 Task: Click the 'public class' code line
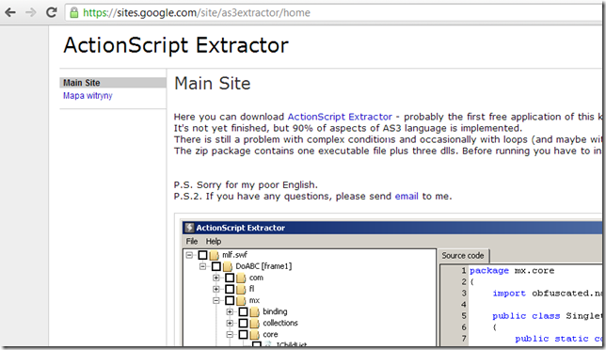coord(548,316)
